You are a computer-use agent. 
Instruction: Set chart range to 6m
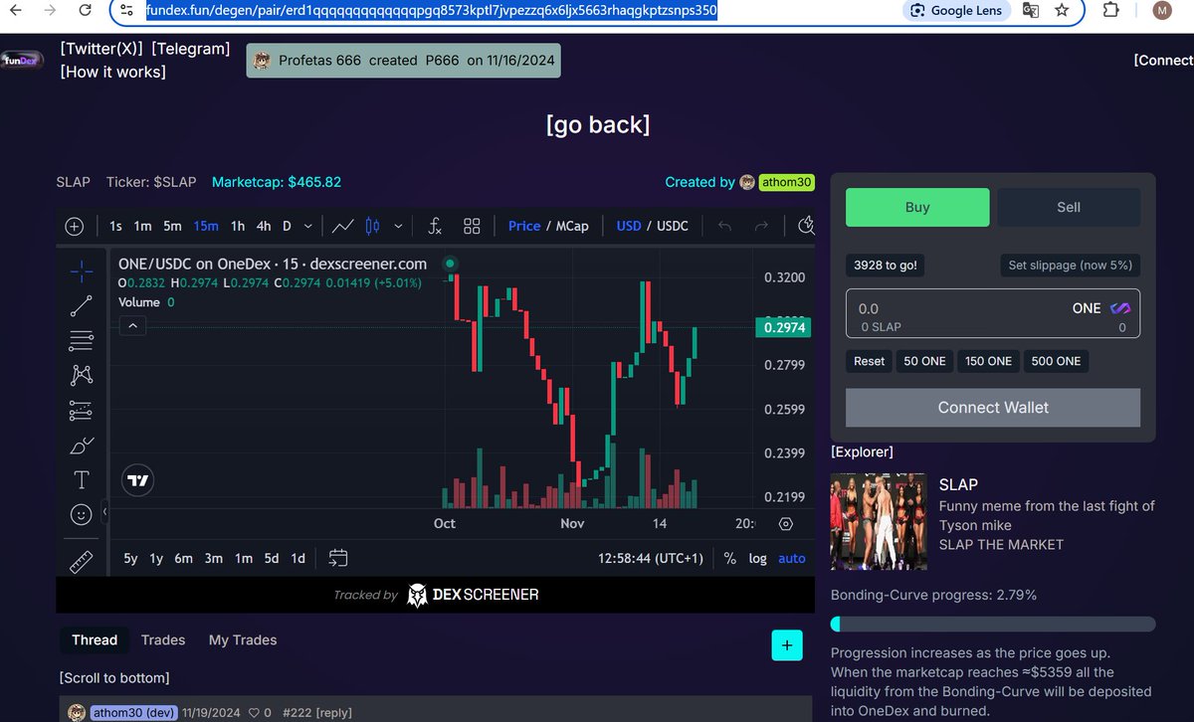click(183, 558)
